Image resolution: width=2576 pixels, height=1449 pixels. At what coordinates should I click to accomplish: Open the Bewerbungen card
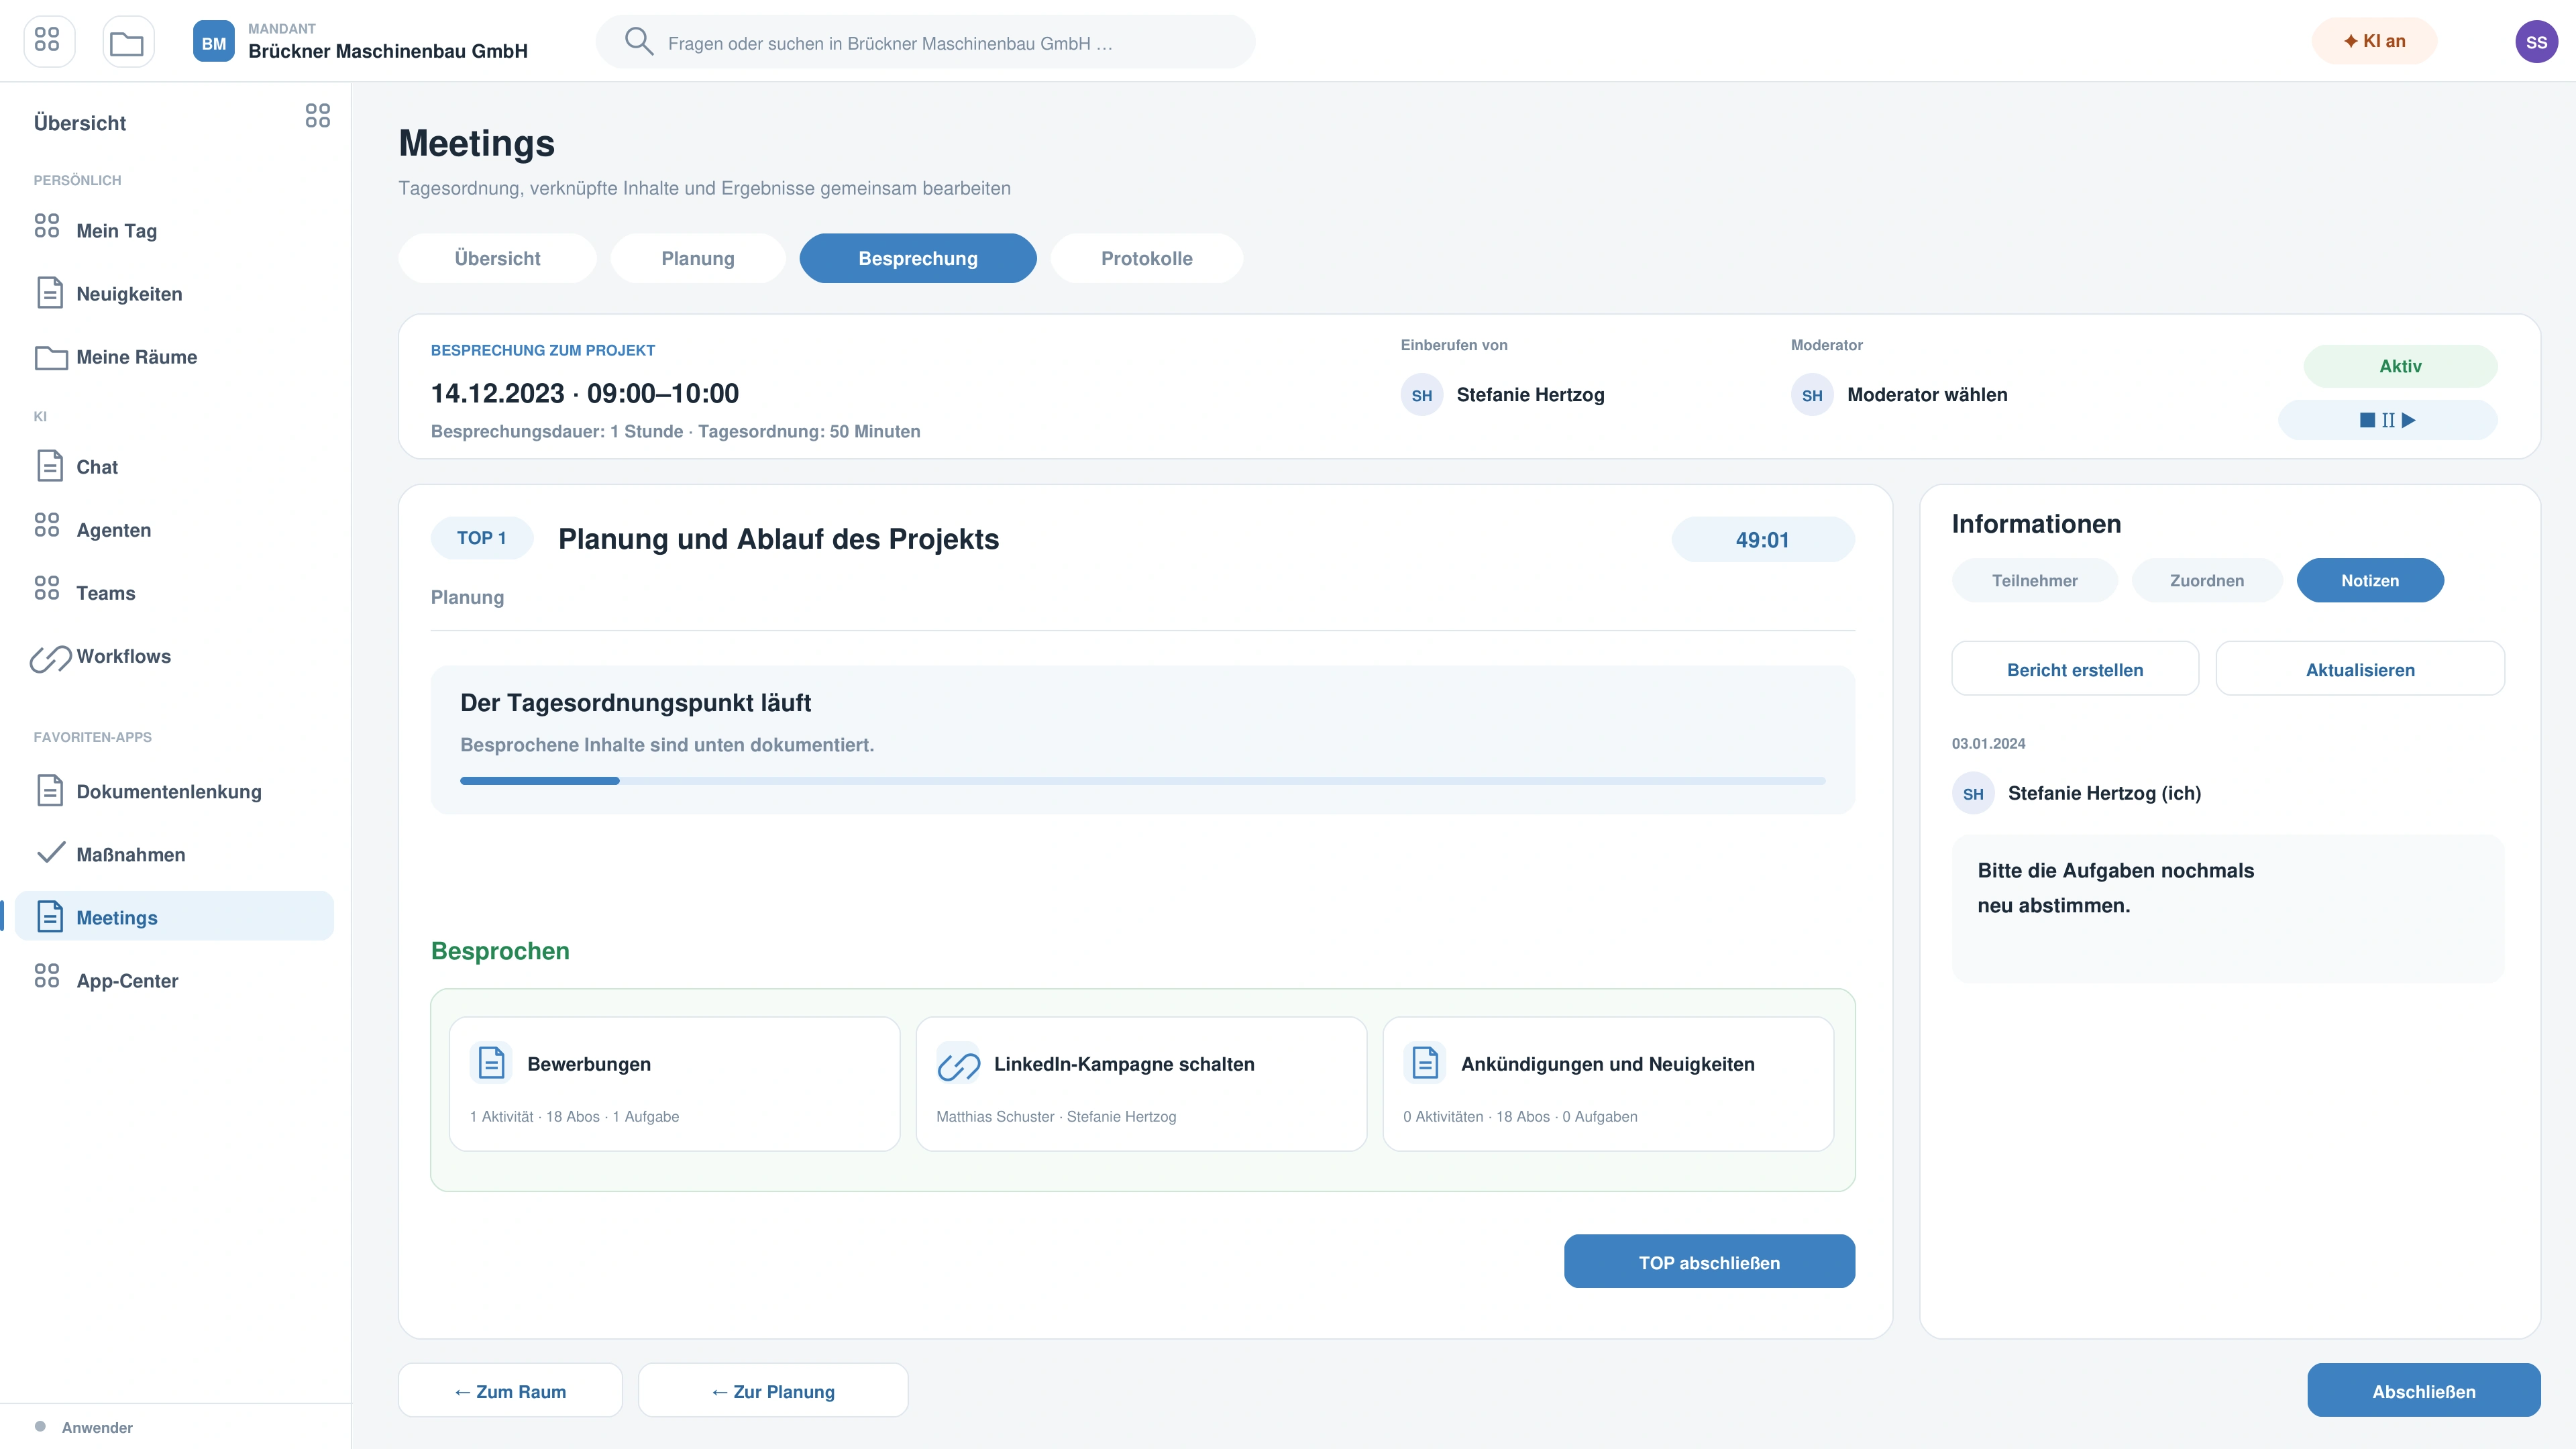click(x=674, y=1084)
